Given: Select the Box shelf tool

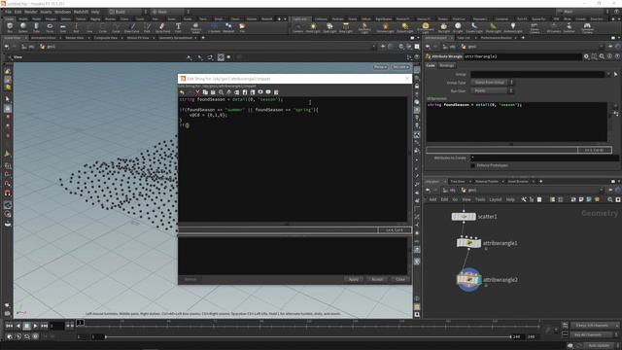Looking at the screenshot, I should [x=10, y=27].
